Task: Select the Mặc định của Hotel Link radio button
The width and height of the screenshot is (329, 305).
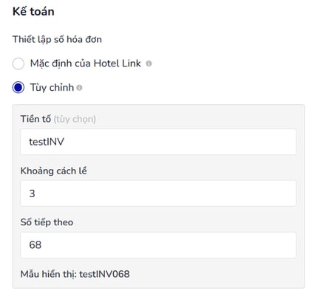Action: coord(18,64)
